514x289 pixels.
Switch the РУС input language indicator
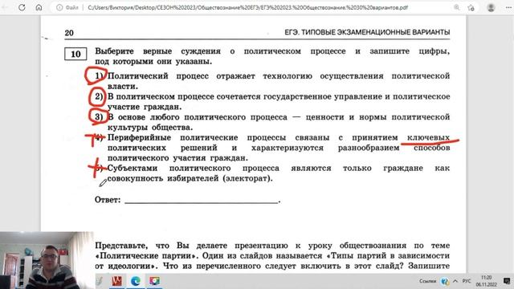pyautogui.click(x=467, y=281)
